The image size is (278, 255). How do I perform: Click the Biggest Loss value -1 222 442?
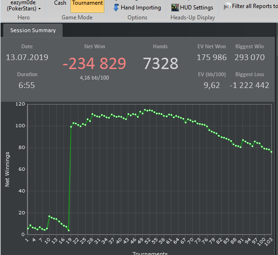[x=250, y=85]
